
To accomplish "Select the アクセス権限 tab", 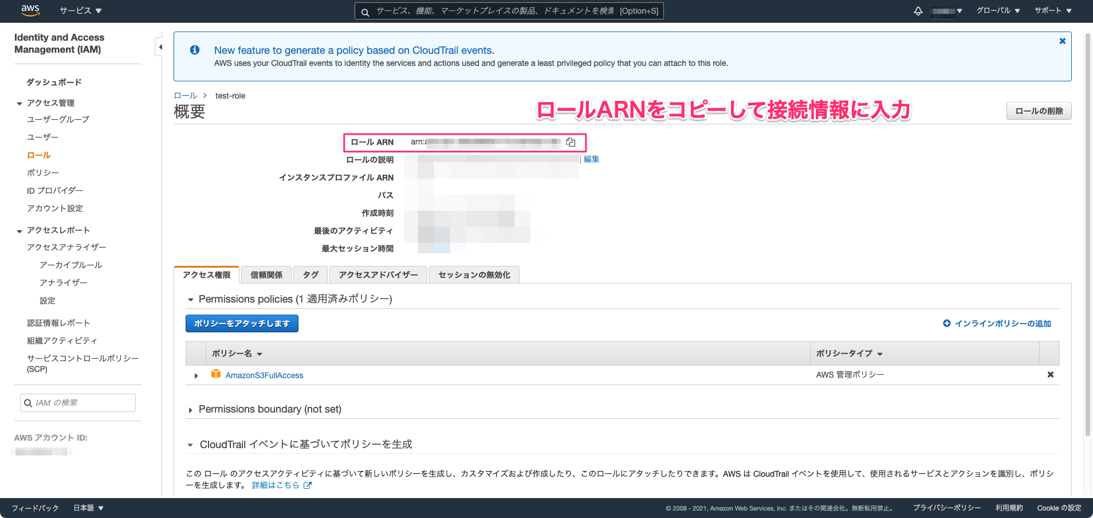I will 206,275.
